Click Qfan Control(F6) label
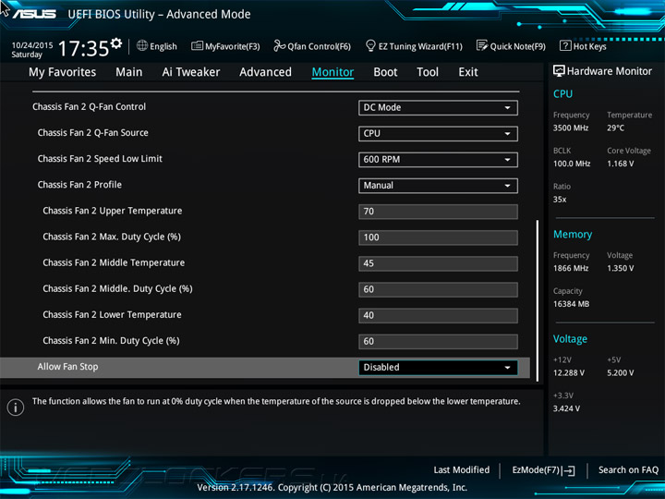665x499 pixels. click(x=319, y=46)
